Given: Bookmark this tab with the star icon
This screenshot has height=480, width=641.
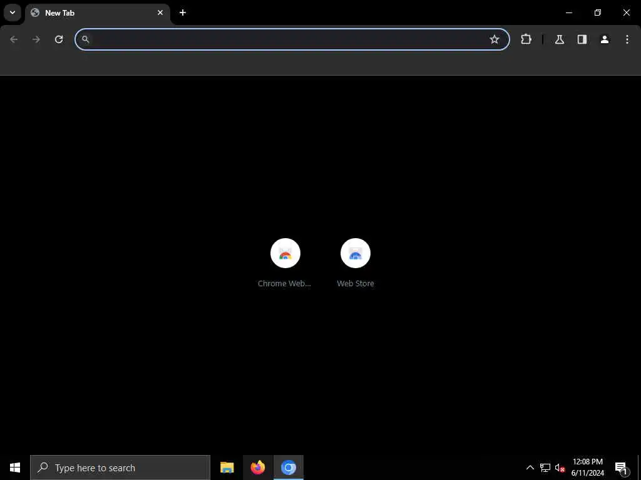Looking at the screenshot, I should point(495,39).
